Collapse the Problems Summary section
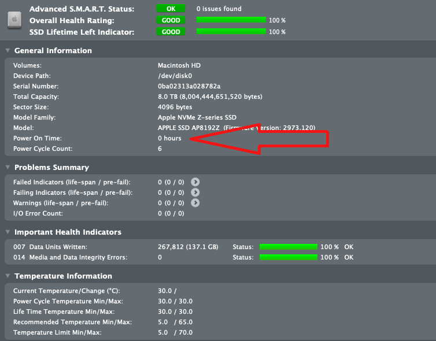Image resolution: width=436 pixels, height=341 pixels. point(8,167)
